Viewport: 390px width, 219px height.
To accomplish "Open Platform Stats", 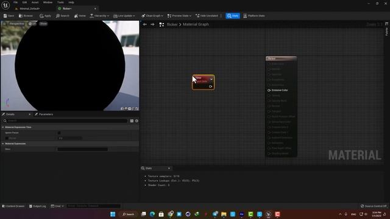I will pos(253,16).
